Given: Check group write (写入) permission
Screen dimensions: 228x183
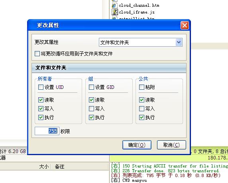Looking at the screenshot, I should pos(91,108).
